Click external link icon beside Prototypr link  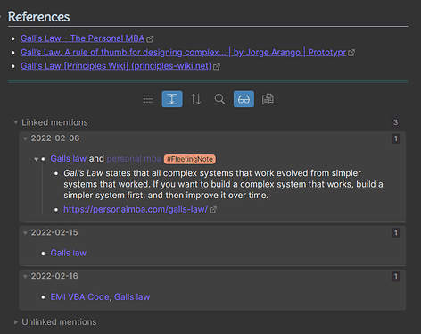pos(351,53)
